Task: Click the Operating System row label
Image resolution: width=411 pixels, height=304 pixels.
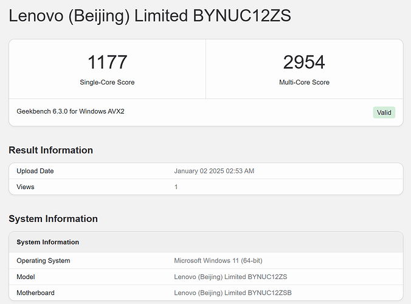Action: (x=43, y=261)
